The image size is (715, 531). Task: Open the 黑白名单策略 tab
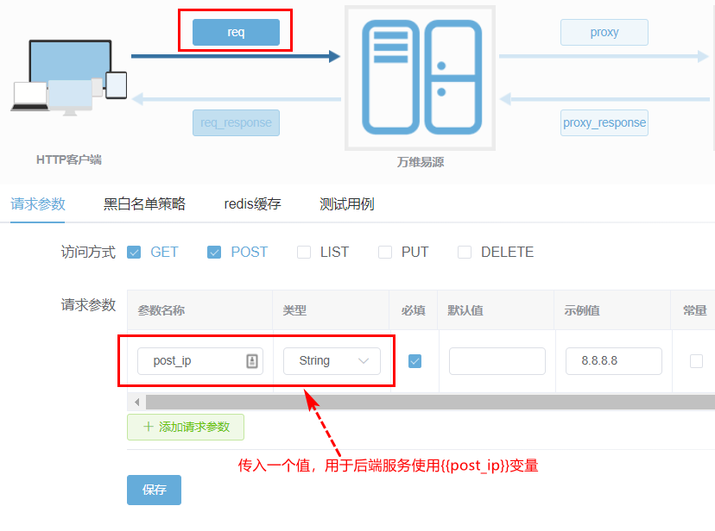(144, 203)
